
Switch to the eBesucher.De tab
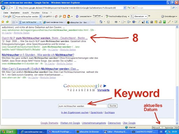pos(78,22)
